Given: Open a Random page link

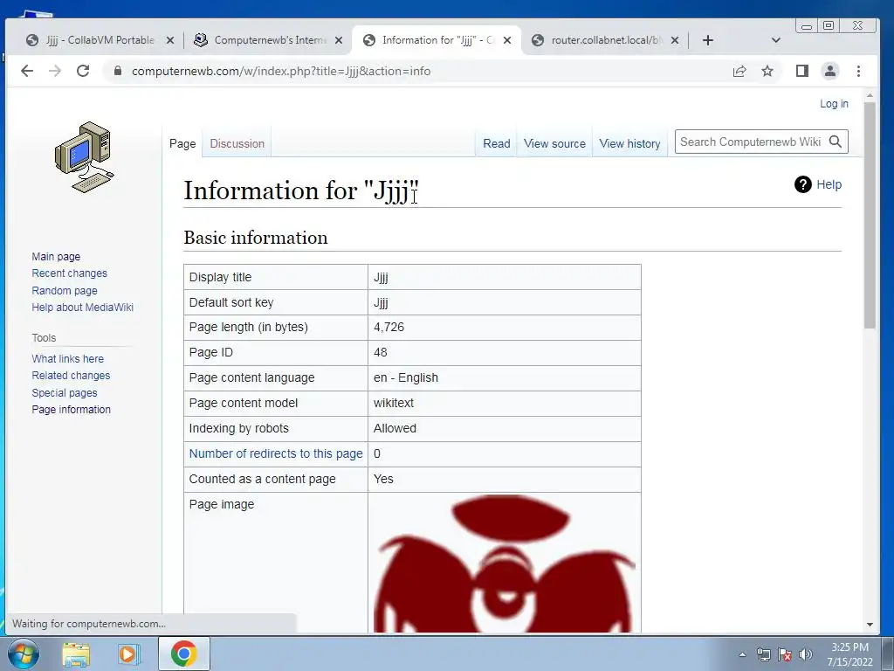Looking at the screenshot, I should (65, 290).
